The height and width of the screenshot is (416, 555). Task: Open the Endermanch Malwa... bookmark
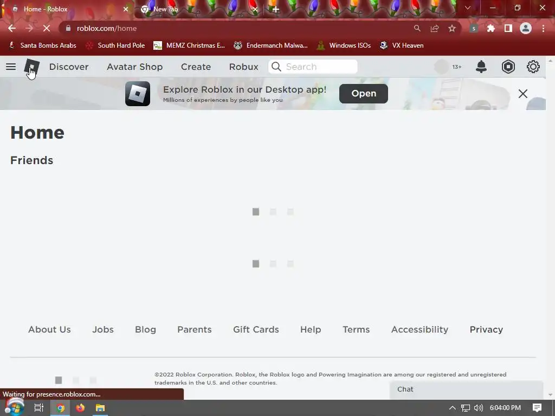click(271, 45)
